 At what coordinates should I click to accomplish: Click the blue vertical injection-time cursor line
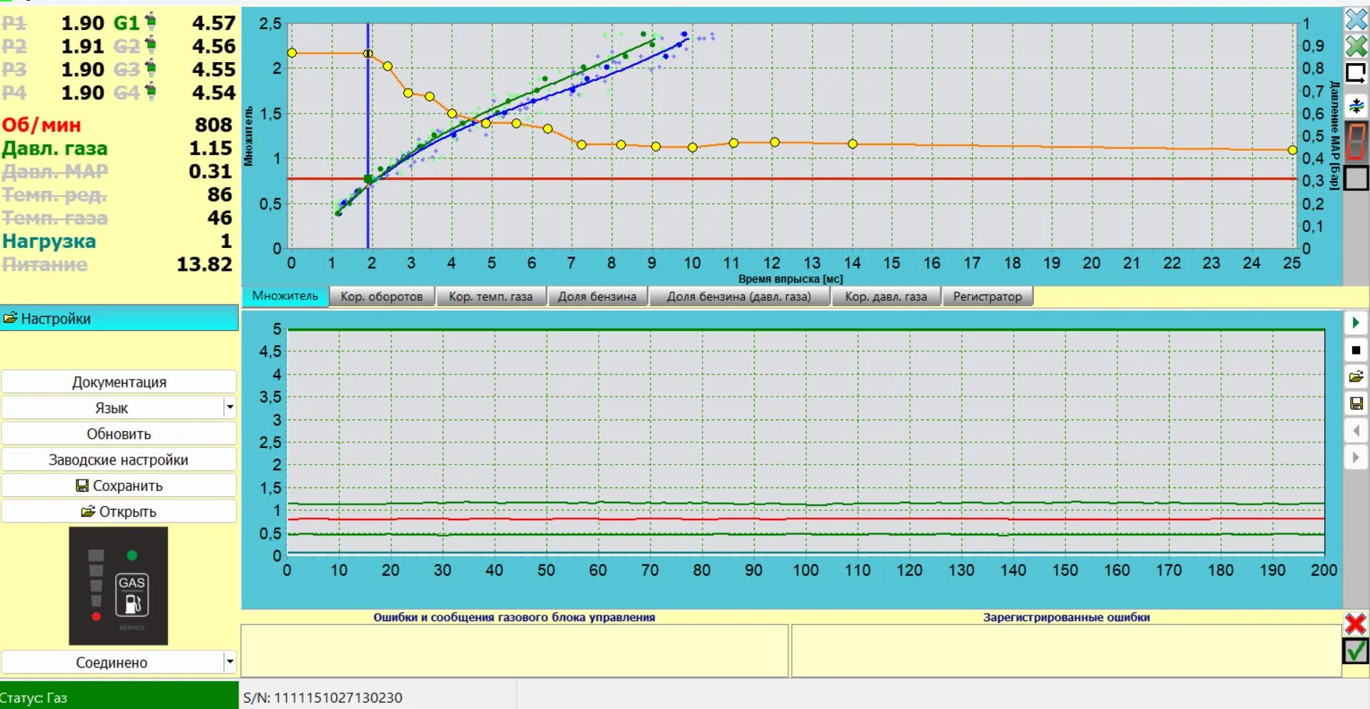click(x=368, y=136)
